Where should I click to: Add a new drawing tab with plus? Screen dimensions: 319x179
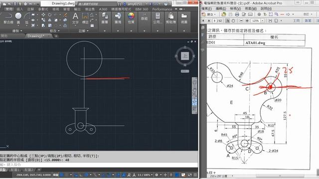[56, 36]
